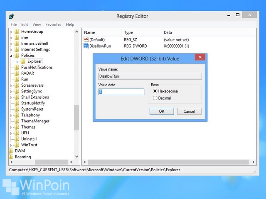The width and height of the screenshot is (266, 199).
Task: Close the Edit DWORD dialog with X
Action: tap(200, 57)
